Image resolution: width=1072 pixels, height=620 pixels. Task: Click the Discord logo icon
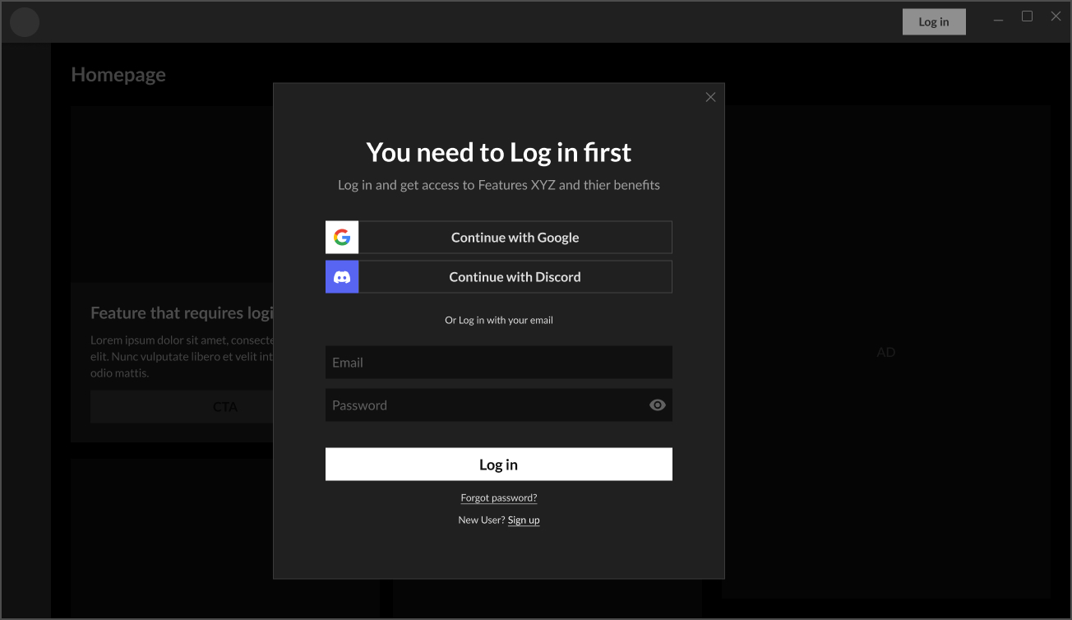pyautogui.click(x=342, y=276)
